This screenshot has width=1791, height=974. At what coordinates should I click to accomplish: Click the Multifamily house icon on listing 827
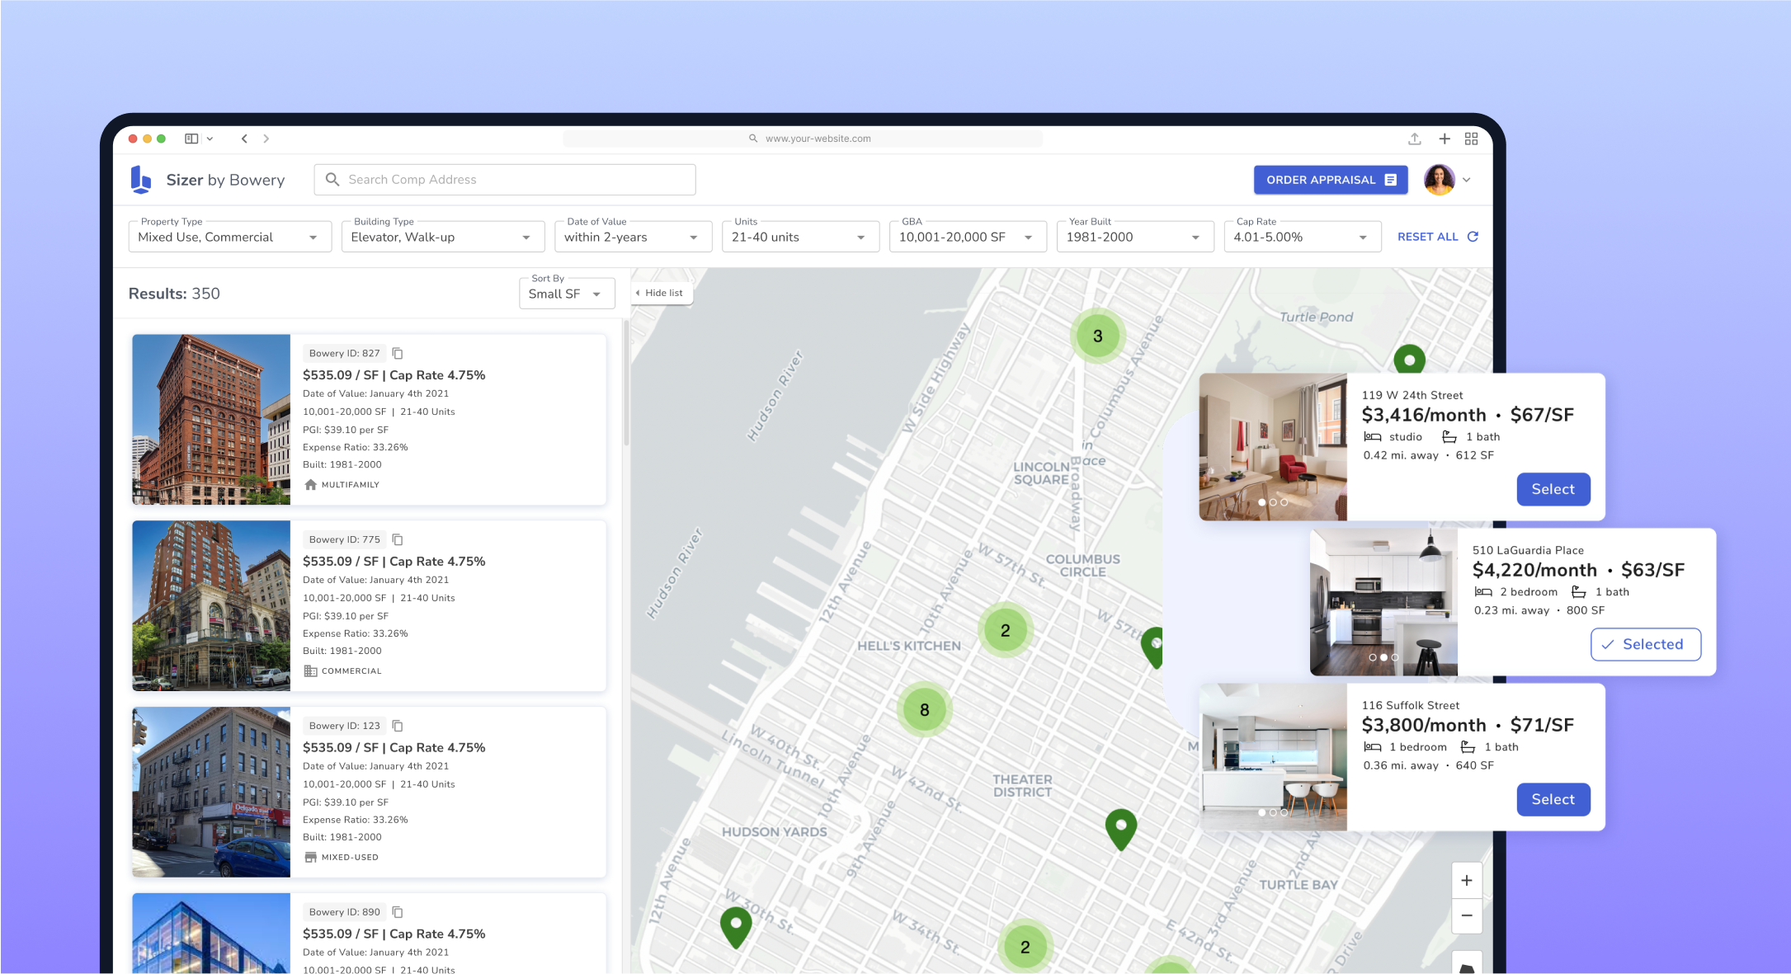(x=310, y=485)
